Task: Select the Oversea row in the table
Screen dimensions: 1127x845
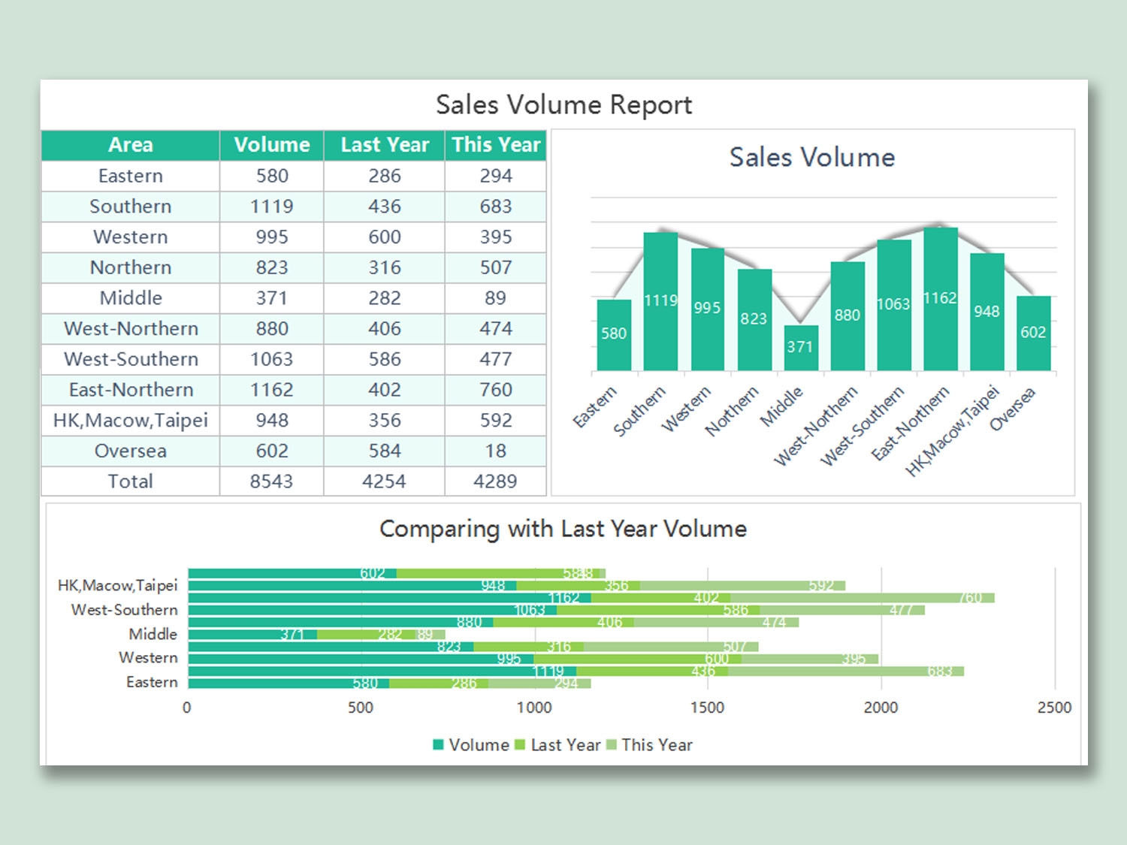Action: point(130,450)
